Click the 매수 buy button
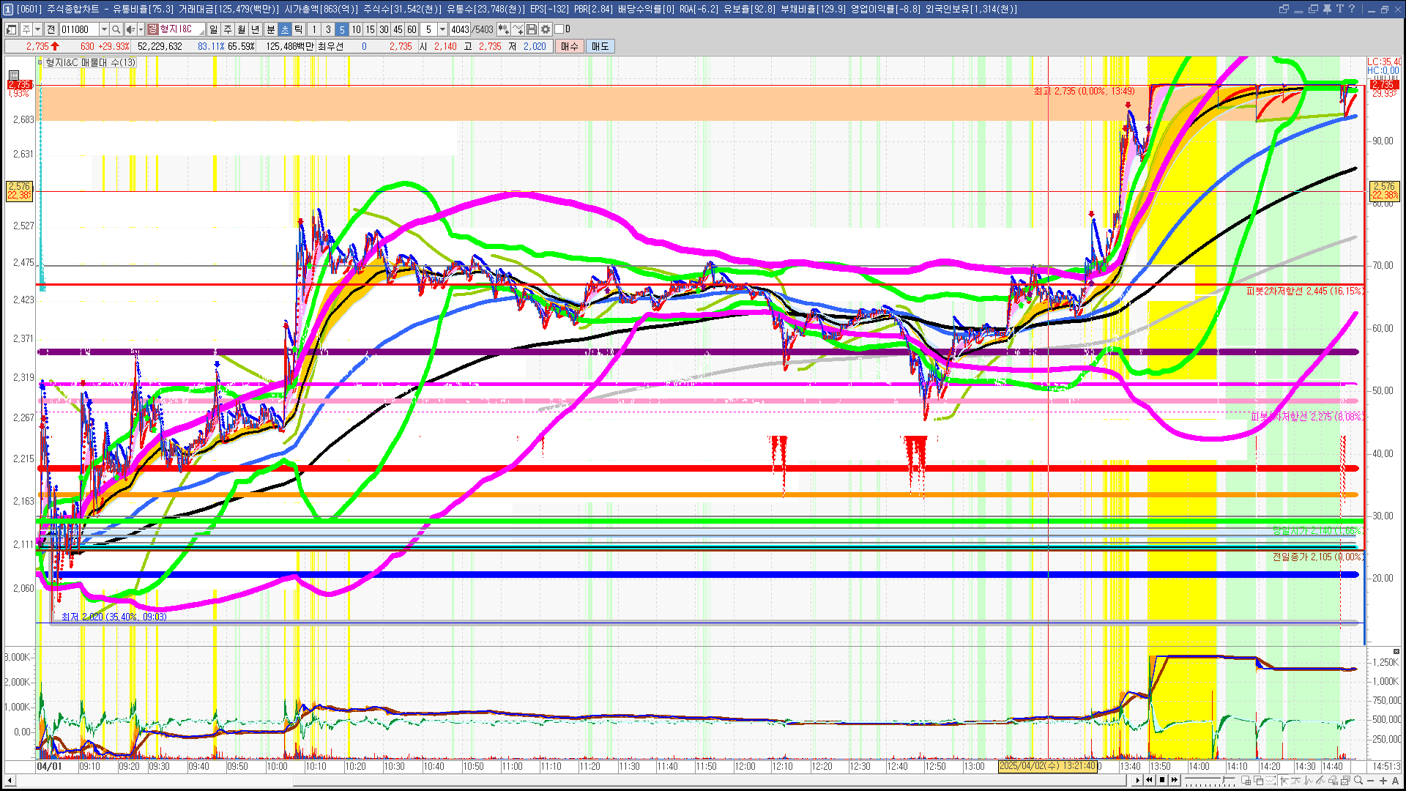The height and width of the screenshot is (791, 1406). click(x=570, y=46)
